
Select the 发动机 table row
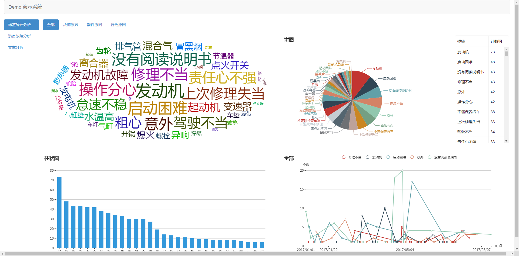tap(480, 52)
